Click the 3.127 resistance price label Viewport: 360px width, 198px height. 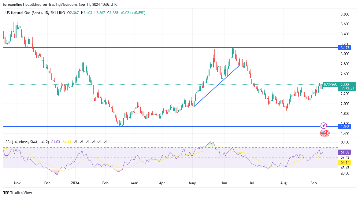(345, 48)
